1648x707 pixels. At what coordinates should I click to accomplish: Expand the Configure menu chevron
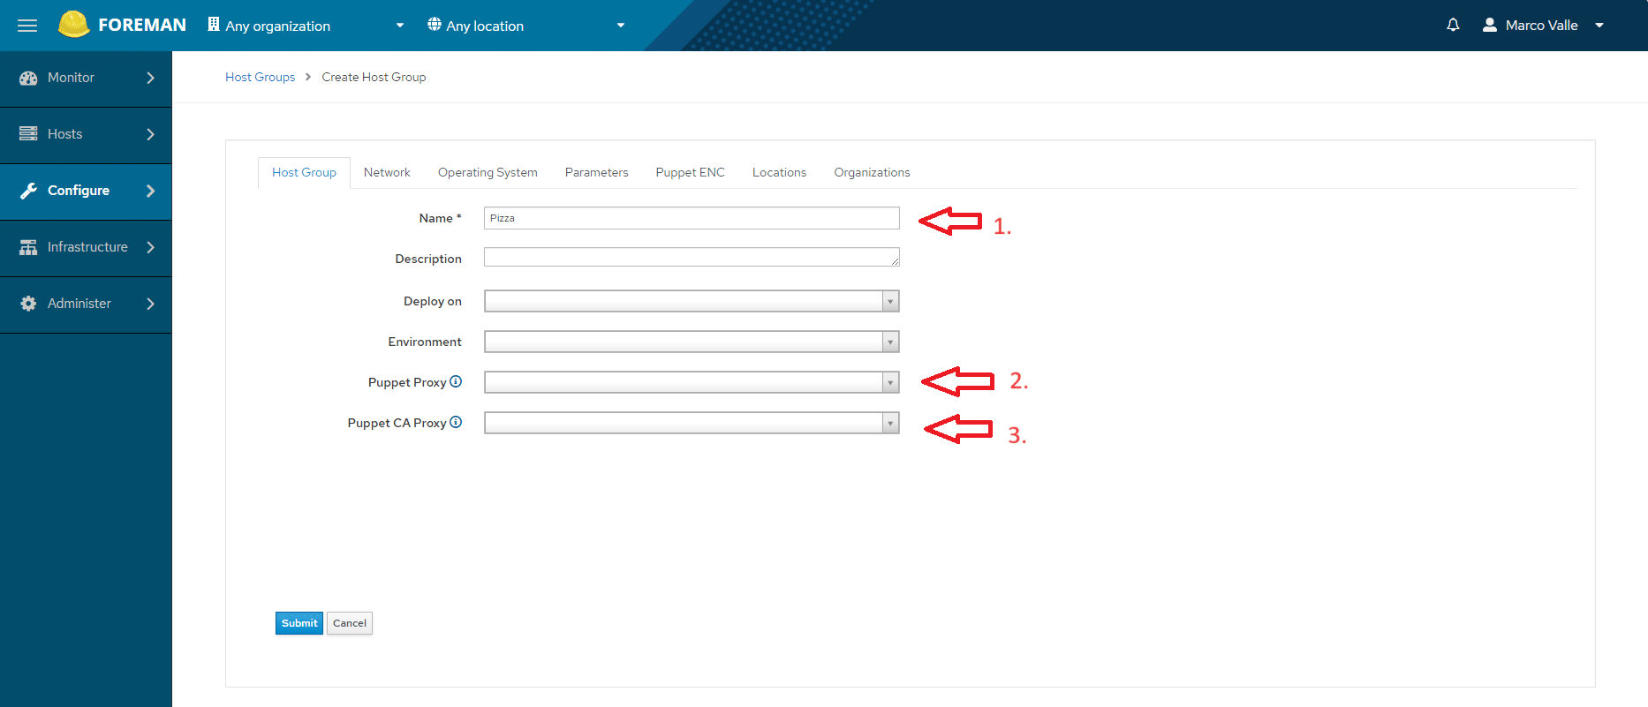[150, 191]
